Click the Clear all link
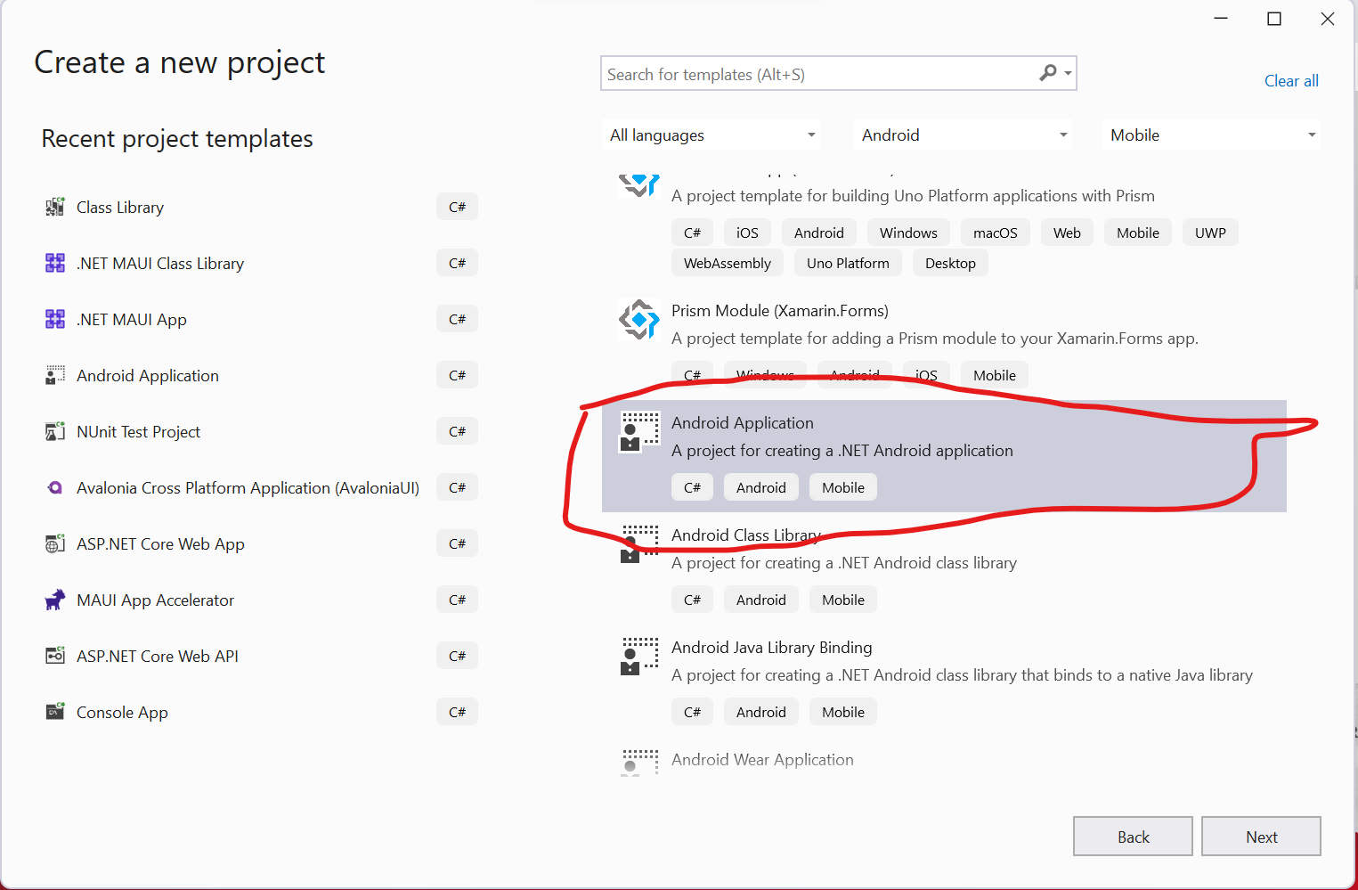Screen dimensions: 1358x890 point(1291,80)
